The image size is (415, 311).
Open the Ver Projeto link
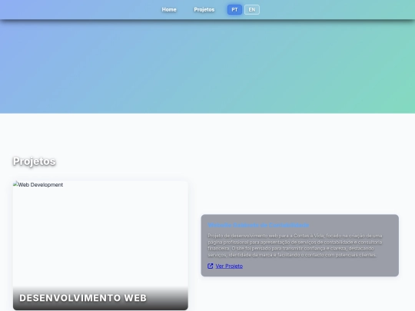coord(229,266)
